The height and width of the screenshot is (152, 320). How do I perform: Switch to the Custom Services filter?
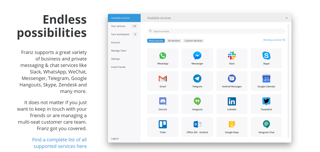[x=193, y=41]
